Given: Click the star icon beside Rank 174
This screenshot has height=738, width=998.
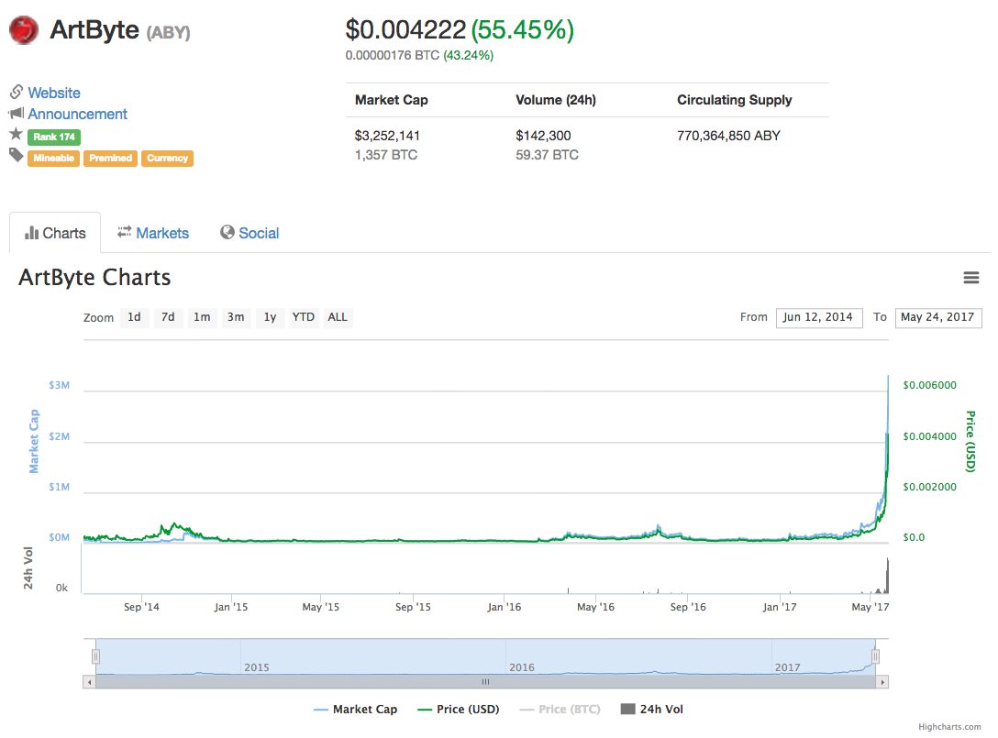Looking at the screenshot, I should pos(16,134).
